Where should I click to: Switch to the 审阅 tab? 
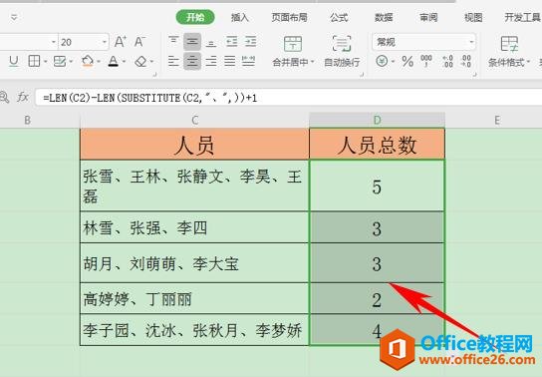coord(428,17)
